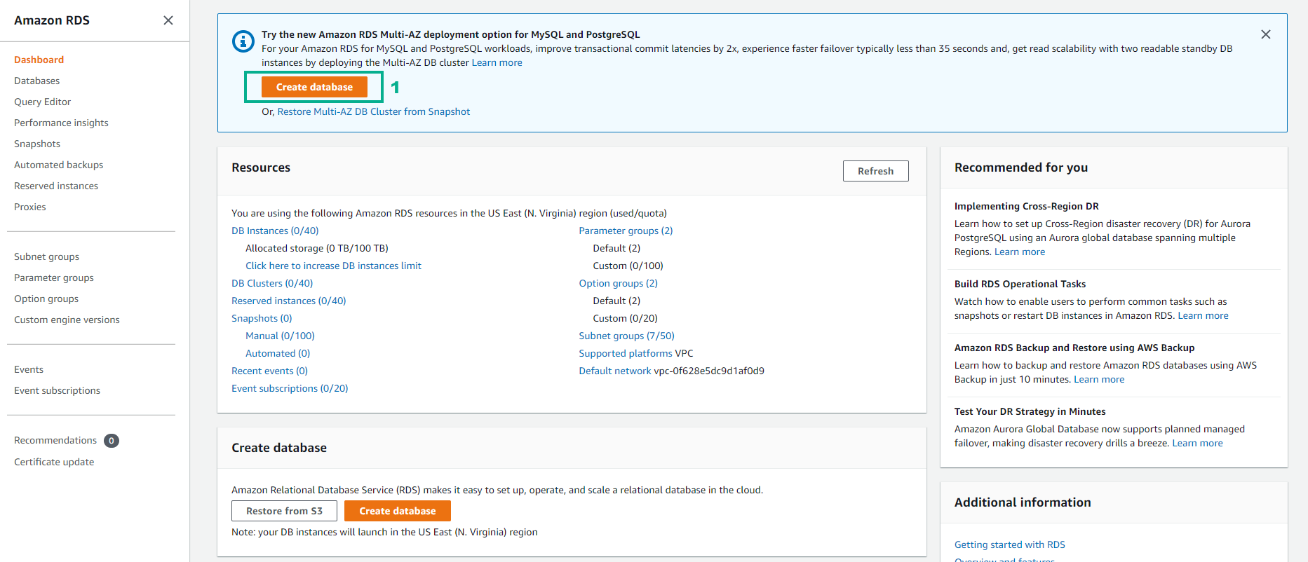Open Dashboard in the sidebar

[x=39, y=60]
